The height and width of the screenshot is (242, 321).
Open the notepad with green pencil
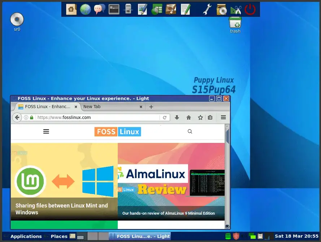[186, 9]
